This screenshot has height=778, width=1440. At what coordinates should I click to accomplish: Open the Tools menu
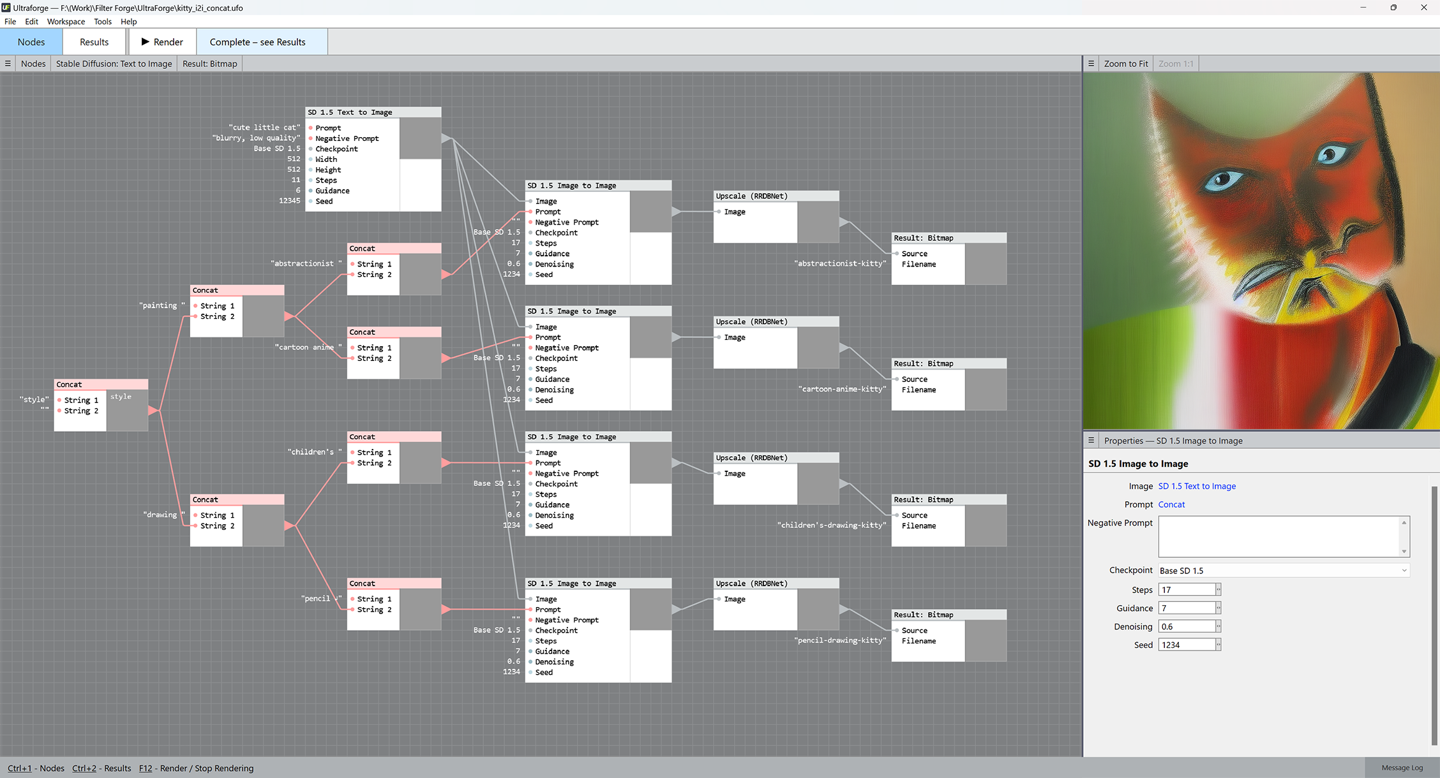point(102,22)
